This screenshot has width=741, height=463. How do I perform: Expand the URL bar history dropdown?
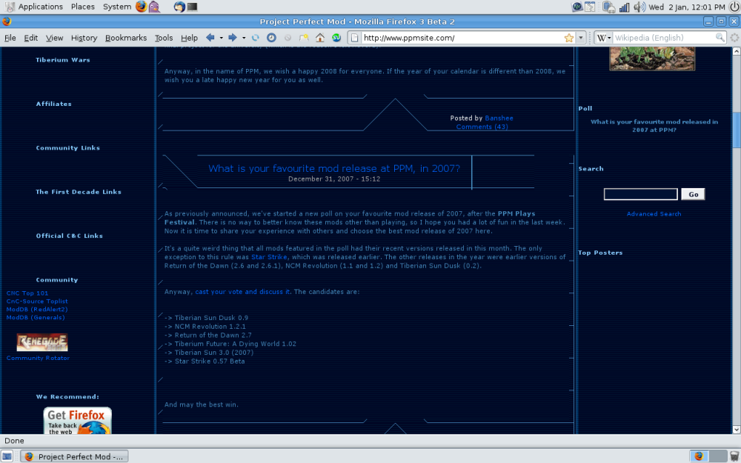tap(581, 38)
